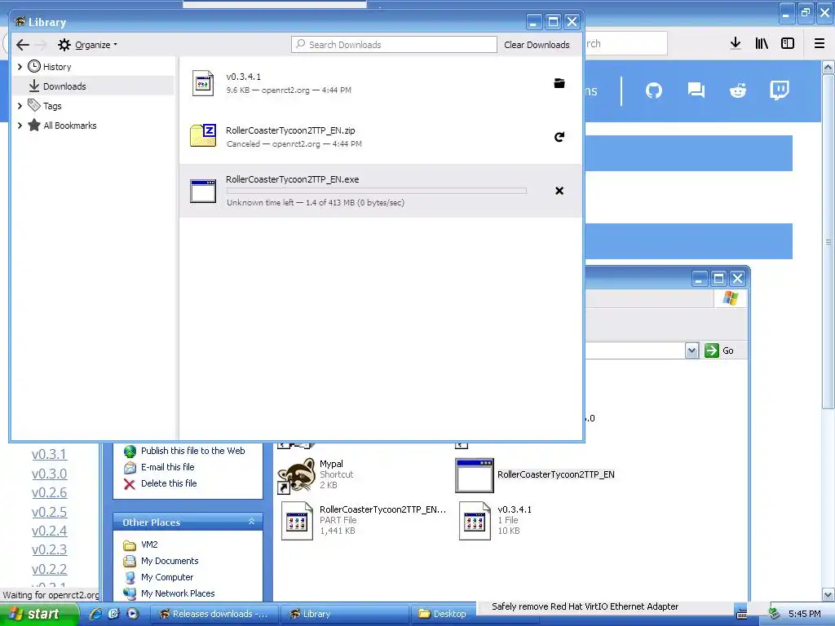Open the v0.3.0 release link
835x626 pixels.
(49, 474)
